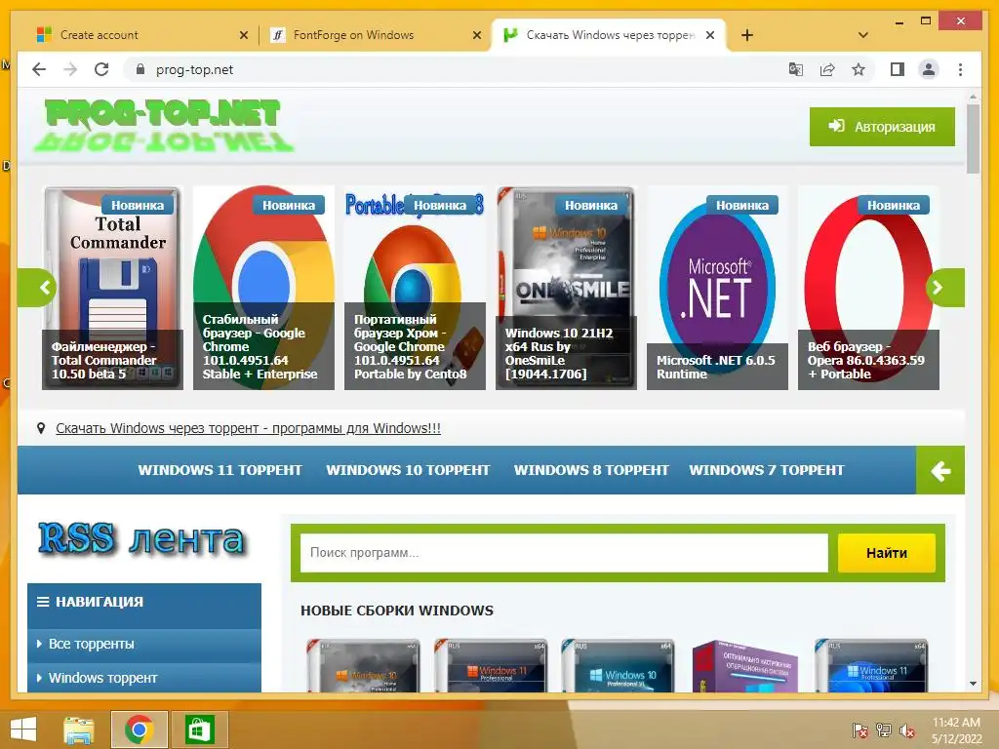Open Windows Store from taskbar
The width and height of the screenshot is (999, 749).
pos(198,729)
